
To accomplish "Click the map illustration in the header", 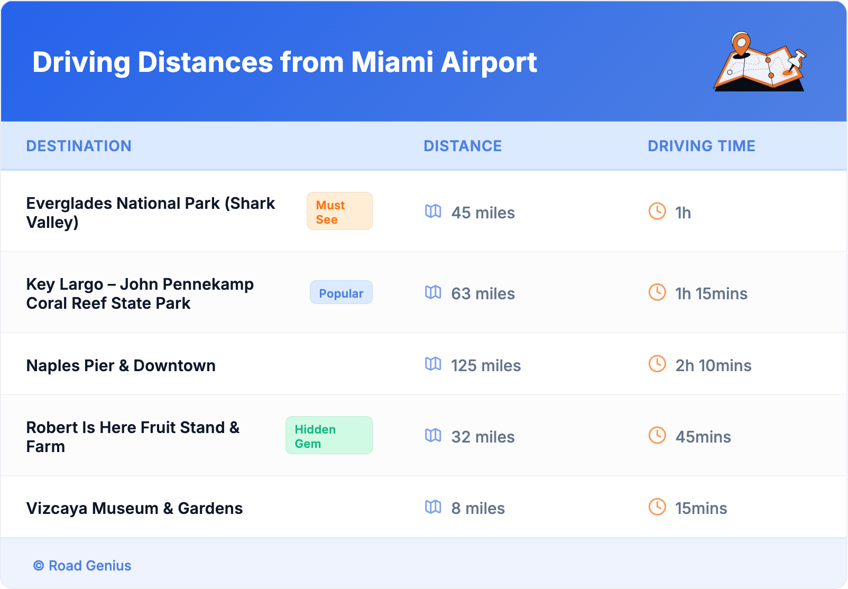I will tap(760, 62).
